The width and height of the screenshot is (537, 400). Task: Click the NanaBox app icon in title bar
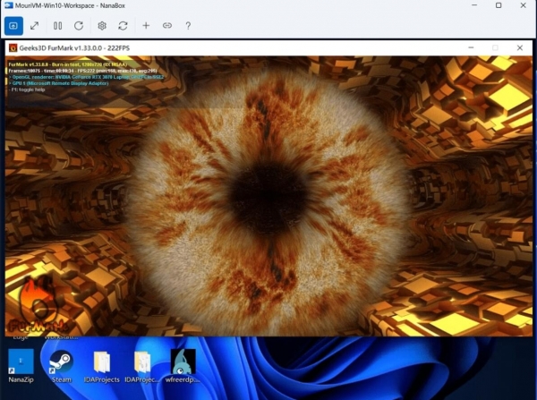tap(9, 5)
